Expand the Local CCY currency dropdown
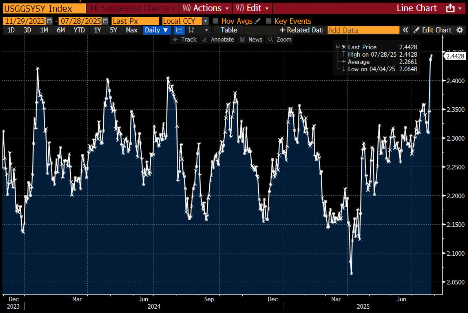The width and height of the screenshot is (468, 313). [205, 21]
